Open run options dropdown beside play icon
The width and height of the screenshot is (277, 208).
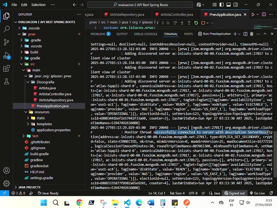click(x=258, y=14)
